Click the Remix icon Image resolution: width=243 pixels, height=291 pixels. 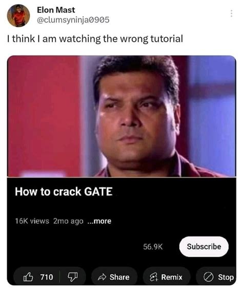pos(154,277)
